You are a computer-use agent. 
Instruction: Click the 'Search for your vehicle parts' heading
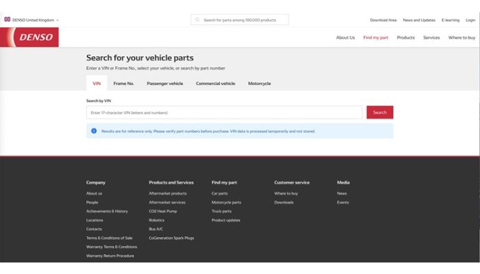pyautogui.click(x=140, y=58)
